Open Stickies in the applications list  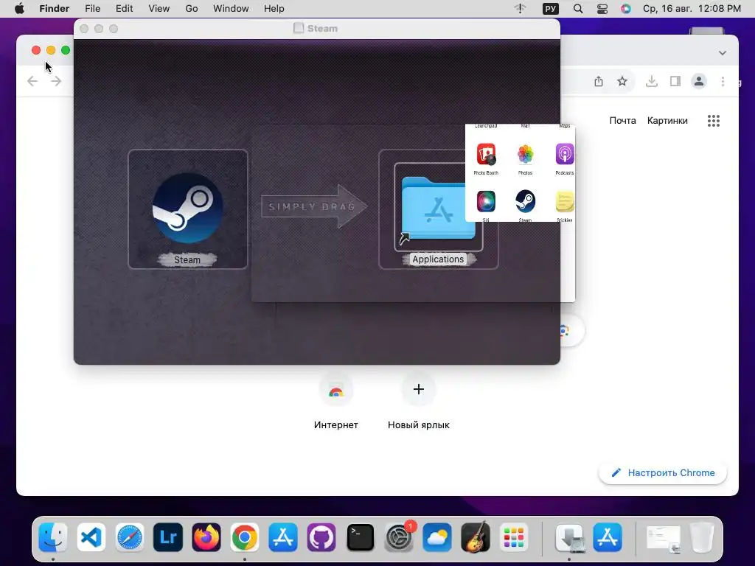click(x=564, y=201)
